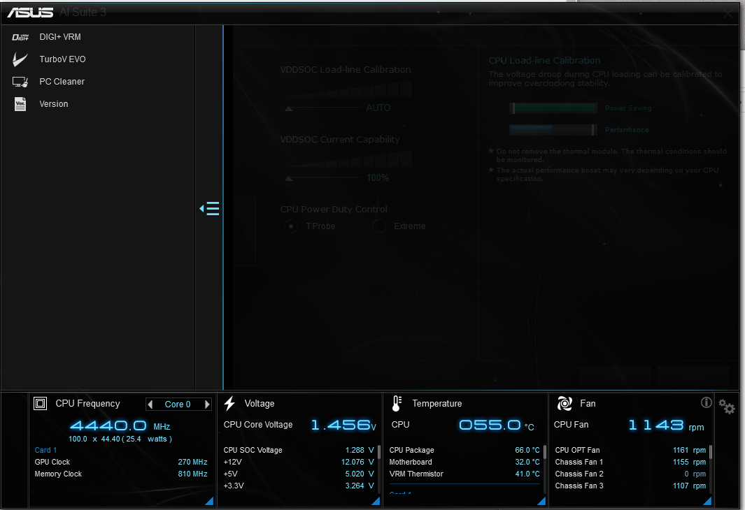
Task: Click the Card 1 label
Action: coord(45,450)
